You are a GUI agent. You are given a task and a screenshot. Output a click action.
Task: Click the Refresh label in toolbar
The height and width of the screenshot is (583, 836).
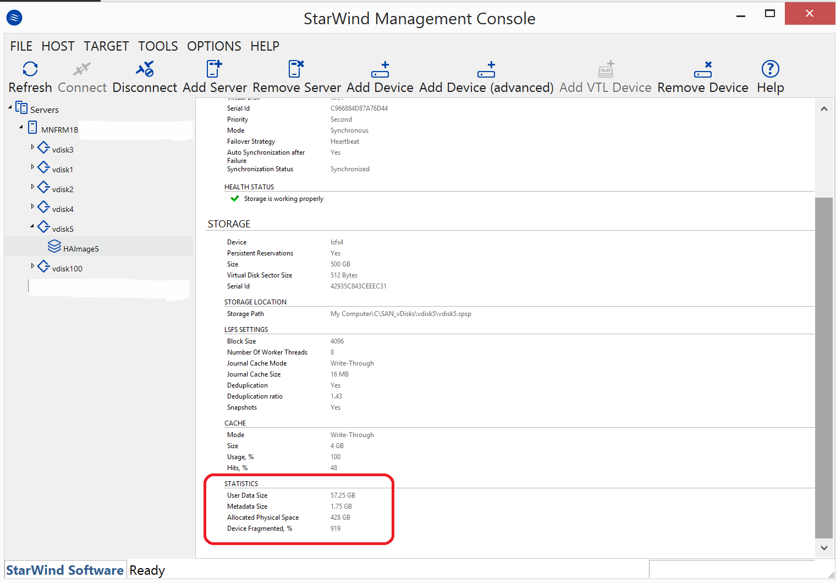30,88
